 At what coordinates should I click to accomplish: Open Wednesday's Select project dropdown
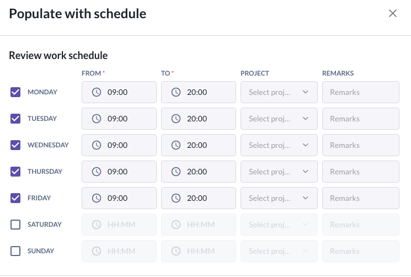click(x=279, y=145)
